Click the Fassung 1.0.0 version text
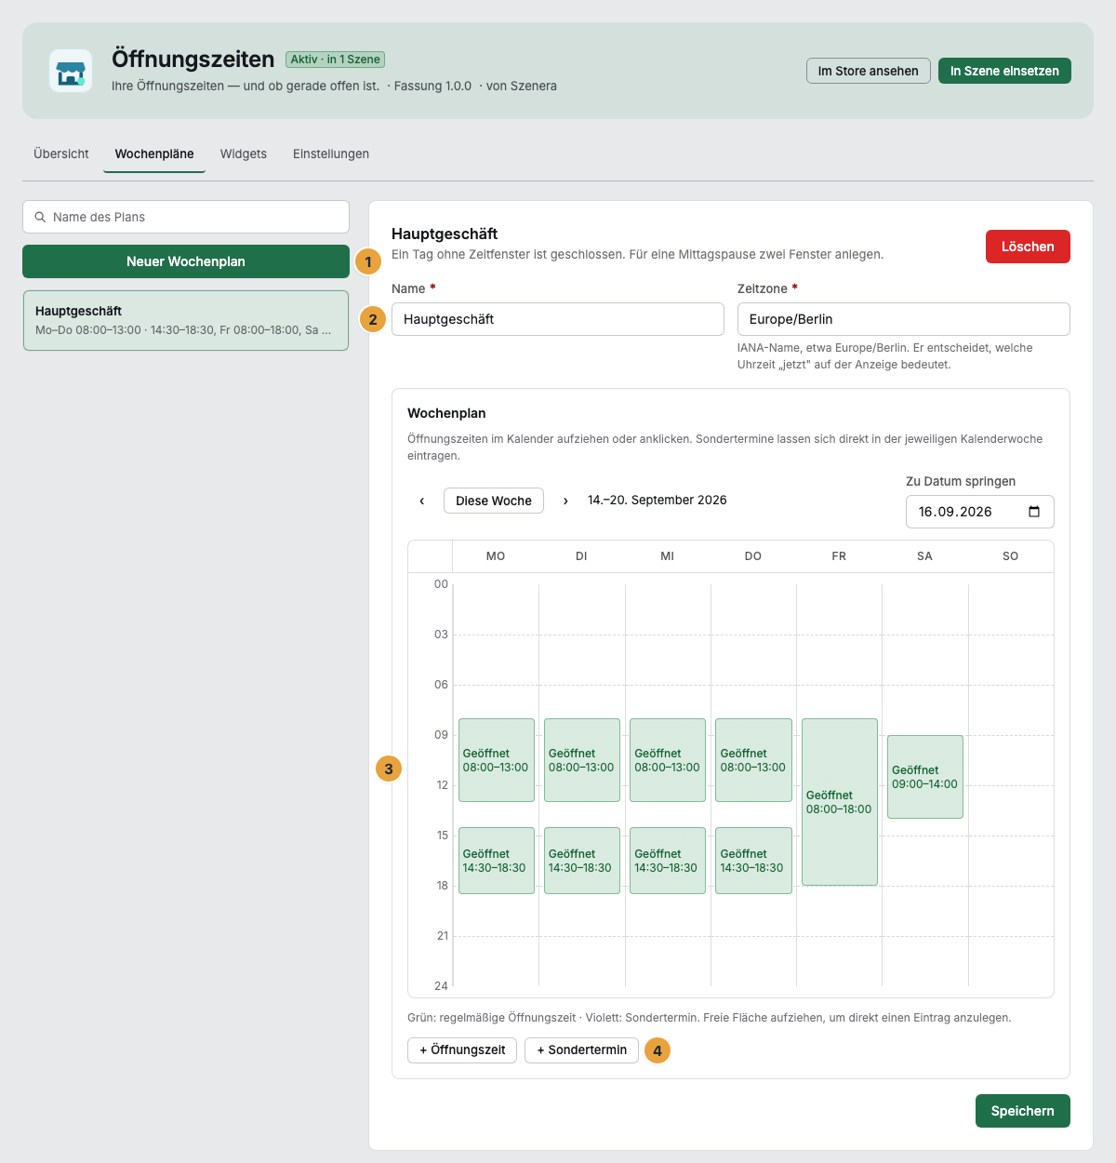Image resolution: width=1116 pixels, height=1163 pixels. click(x=432, y=86)
